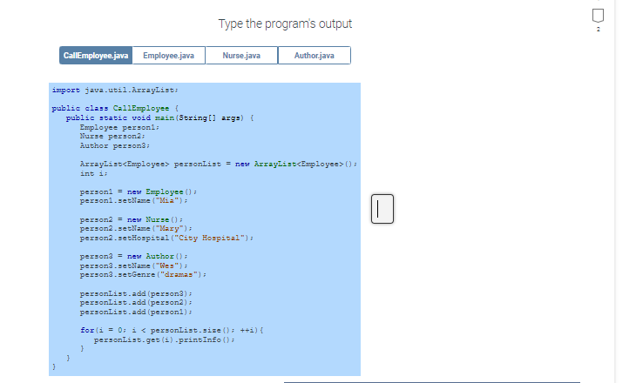
Task: Click the 'person1 = new Employee();' line
Action: 139,191
